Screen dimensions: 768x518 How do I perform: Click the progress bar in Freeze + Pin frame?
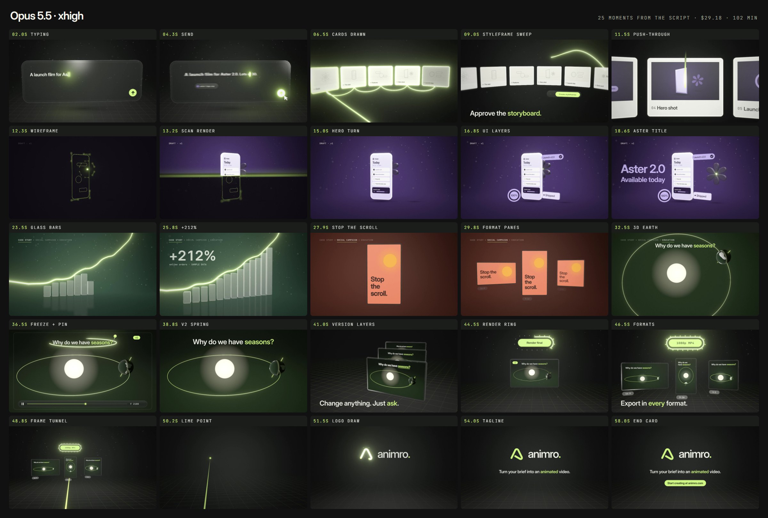coord(77,404)
